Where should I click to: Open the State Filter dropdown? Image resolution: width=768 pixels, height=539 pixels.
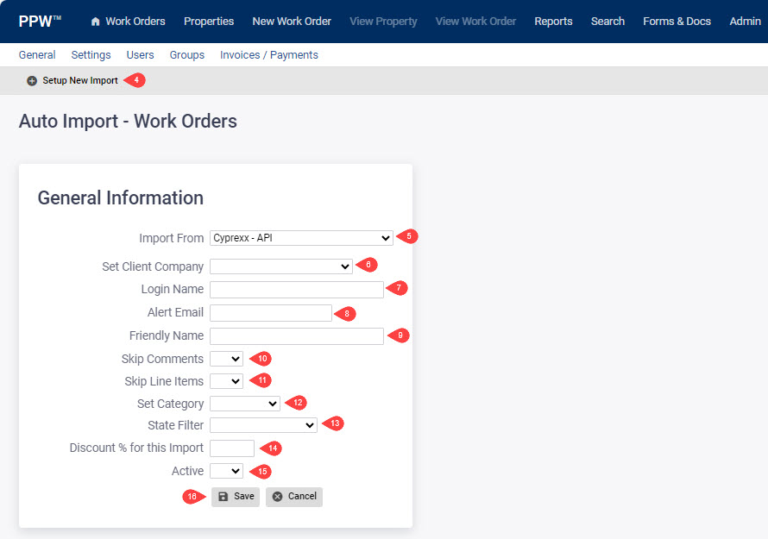[263, 425]
